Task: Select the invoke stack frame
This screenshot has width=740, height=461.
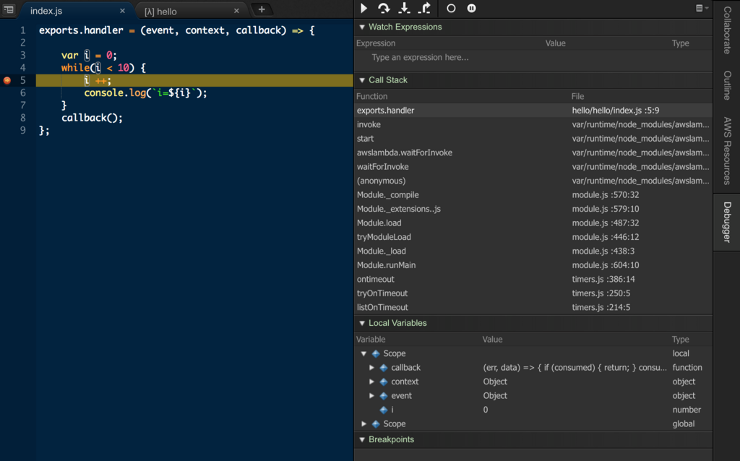Action: [533, 124]
